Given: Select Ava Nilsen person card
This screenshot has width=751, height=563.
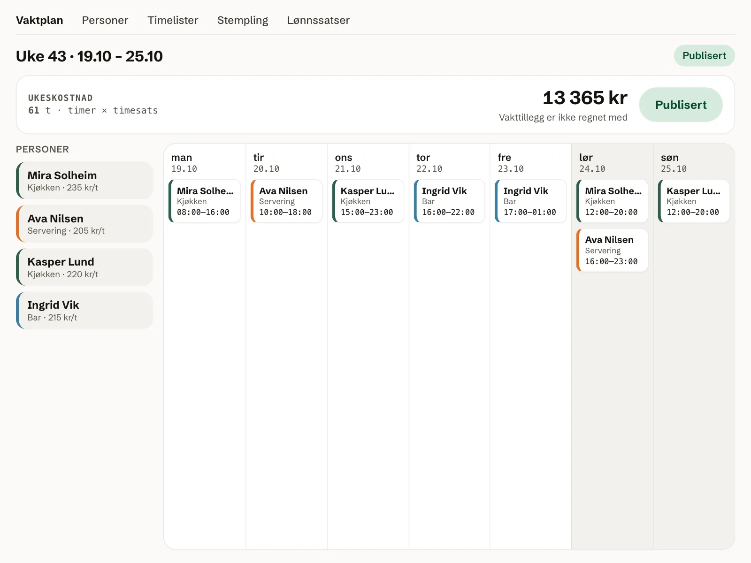Looking at the screenshot, I should [x=84, y=224].
